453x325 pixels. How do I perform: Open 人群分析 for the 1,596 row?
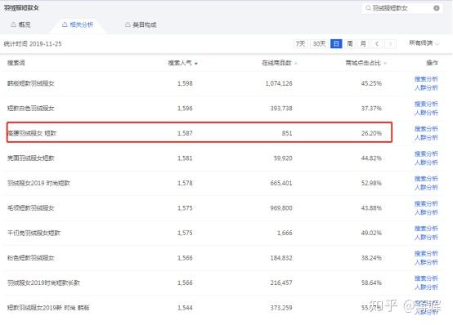(x=426, y=113)
